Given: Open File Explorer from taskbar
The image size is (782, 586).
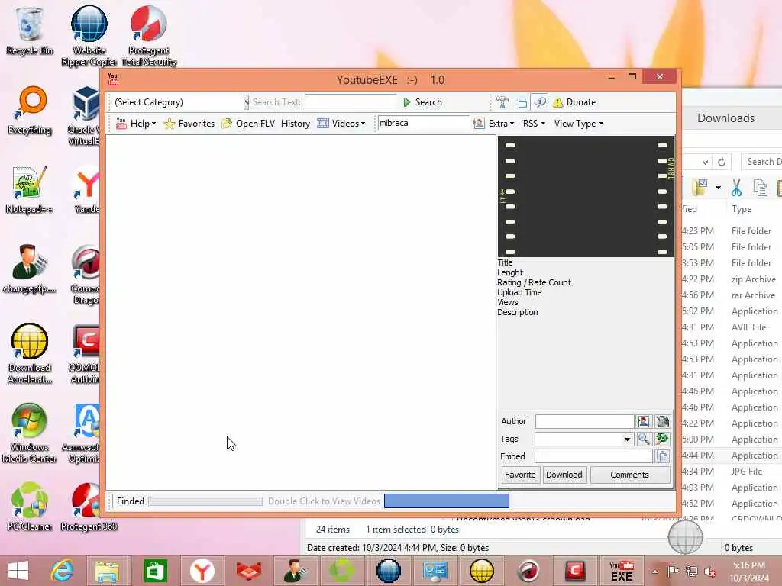Looking at the screenshot, I should click(x=107, y=571).
